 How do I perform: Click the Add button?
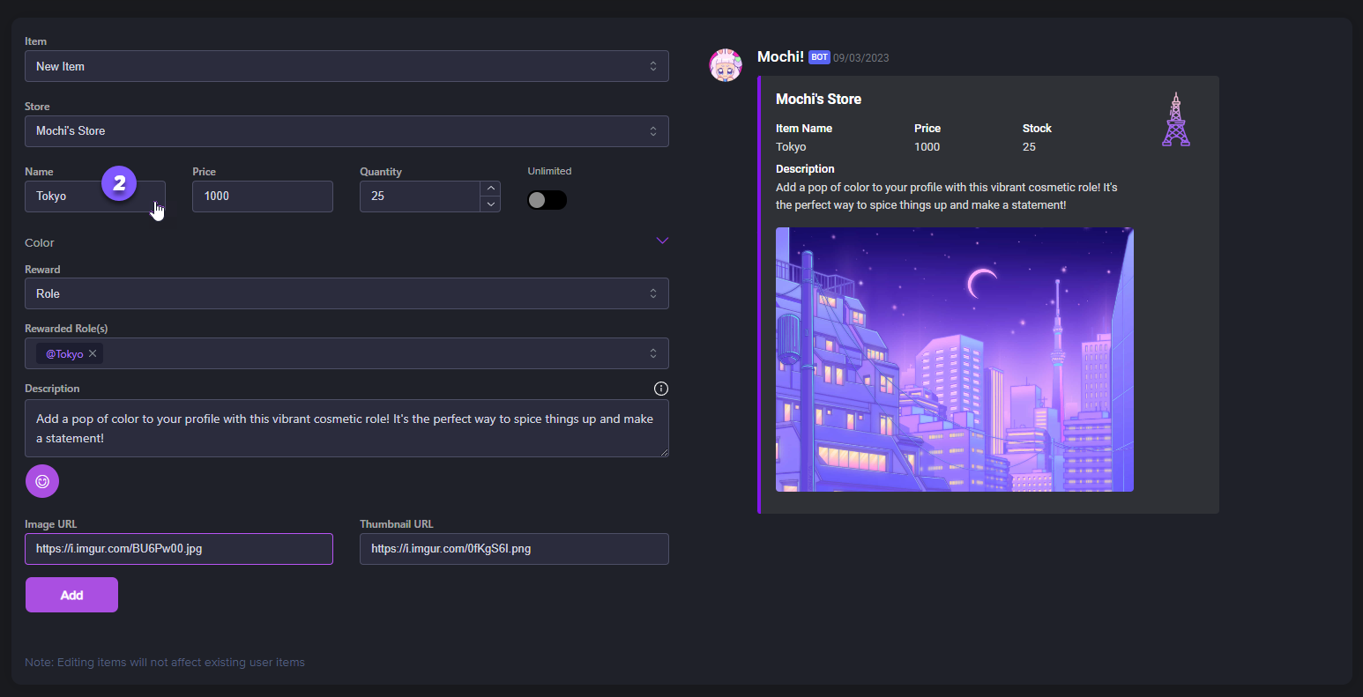(x=71, y=595)
